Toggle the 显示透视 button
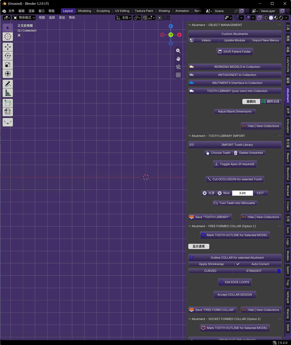 [199, 246]
